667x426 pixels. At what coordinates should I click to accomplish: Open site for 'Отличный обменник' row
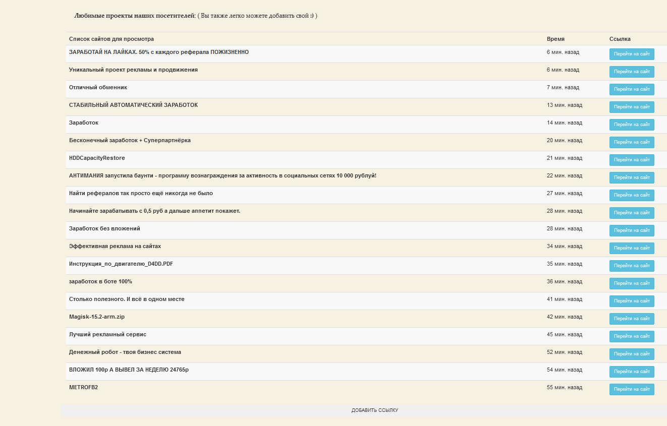click(x=632, y=89)
